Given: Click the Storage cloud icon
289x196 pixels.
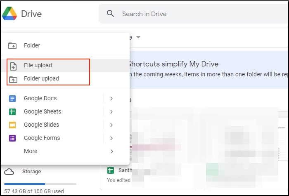Looking at the screenshot, I should [x=9, y=172].
